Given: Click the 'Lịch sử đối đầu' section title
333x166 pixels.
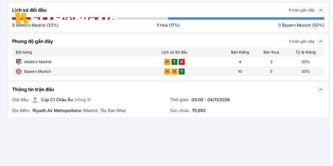Looking at the screenshot, I should (x=29, y=10).
